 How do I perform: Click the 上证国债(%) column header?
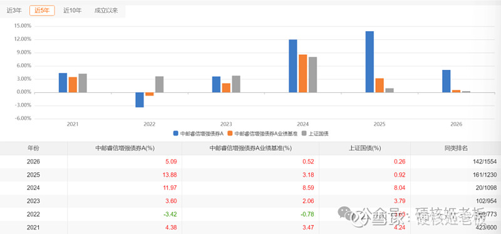pos(364,149)
